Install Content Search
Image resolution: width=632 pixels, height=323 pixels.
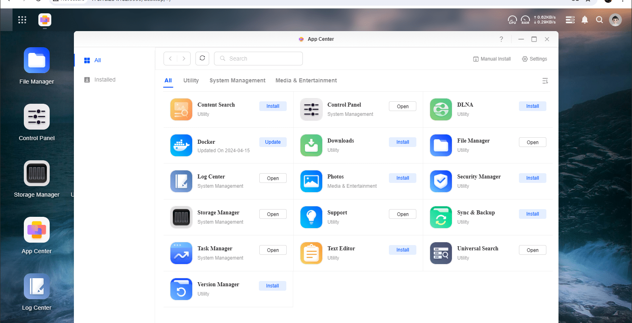(273, 106)
